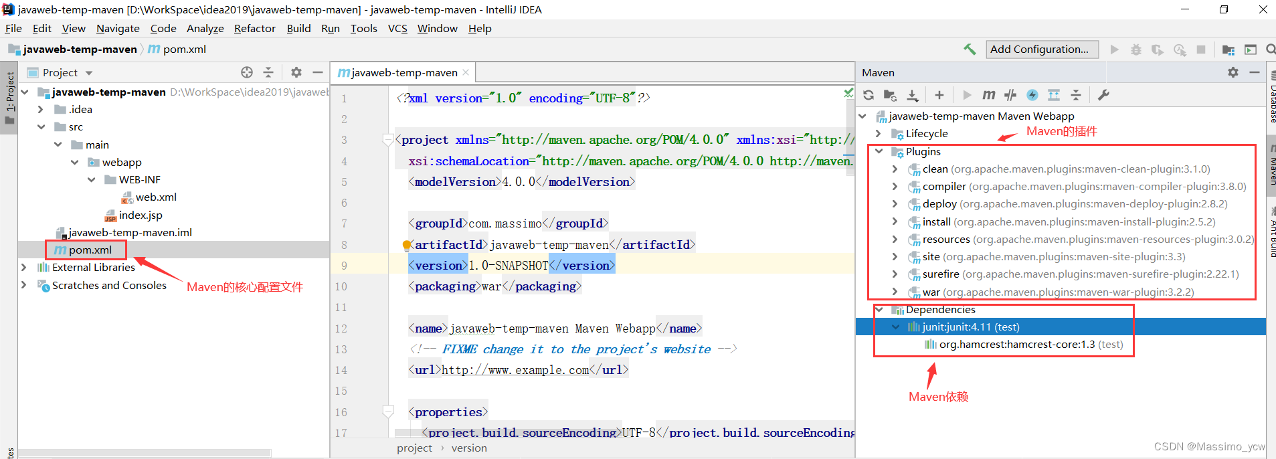The height and width of the screenshot is (459, 1276).
Task: Collapse Maven Plugins node
Action: pos(879,152)
